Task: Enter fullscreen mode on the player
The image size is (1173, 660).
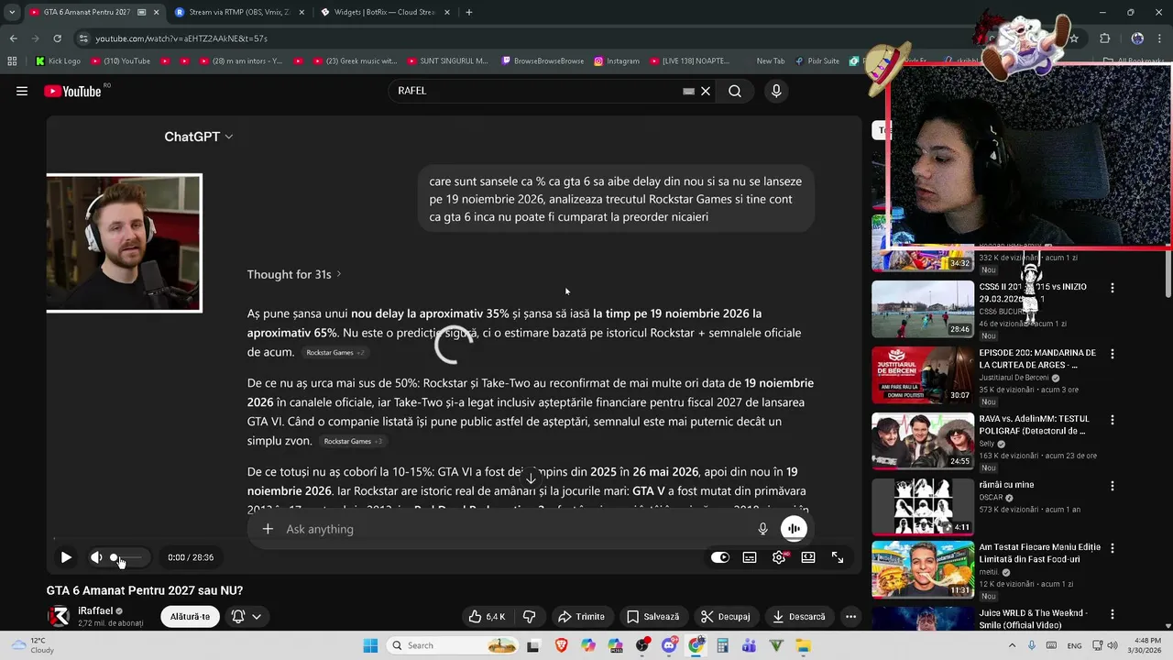Action: tap(838, 557)
